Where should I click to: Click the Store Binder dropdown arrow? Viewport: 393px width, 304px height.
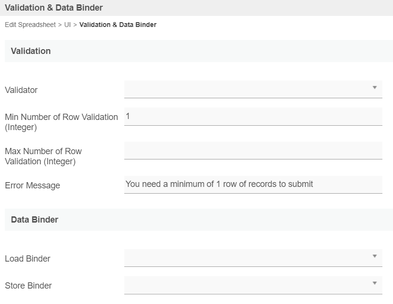(x=374, y=283)
